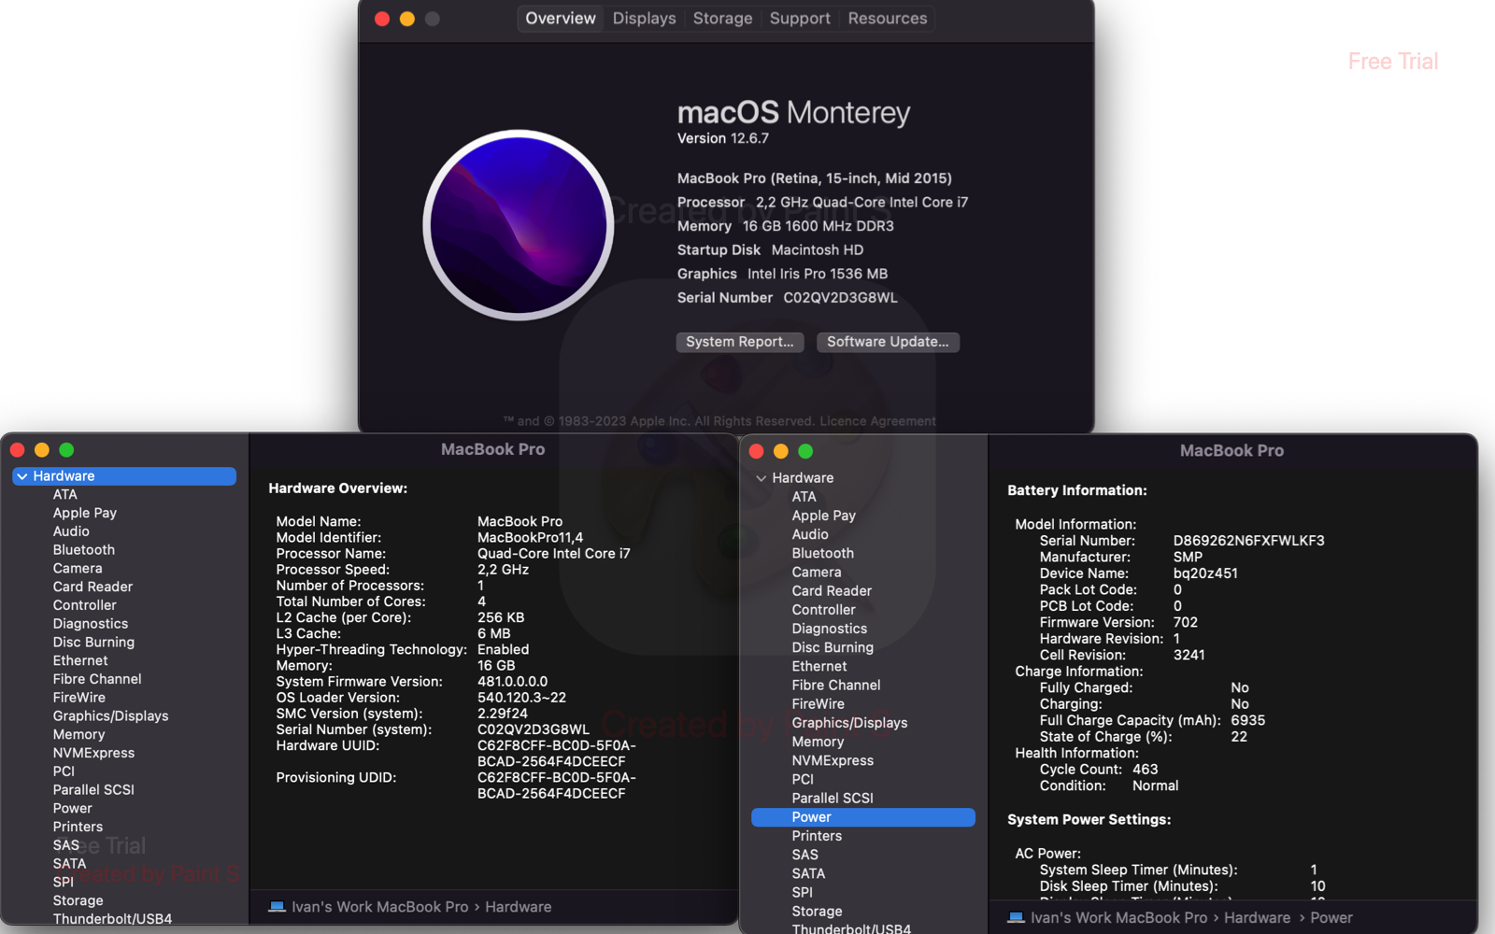The width and height of the screenshot is (1495, 934).
Task: Select Memory in right window sidebar
Action: (819, 742)
